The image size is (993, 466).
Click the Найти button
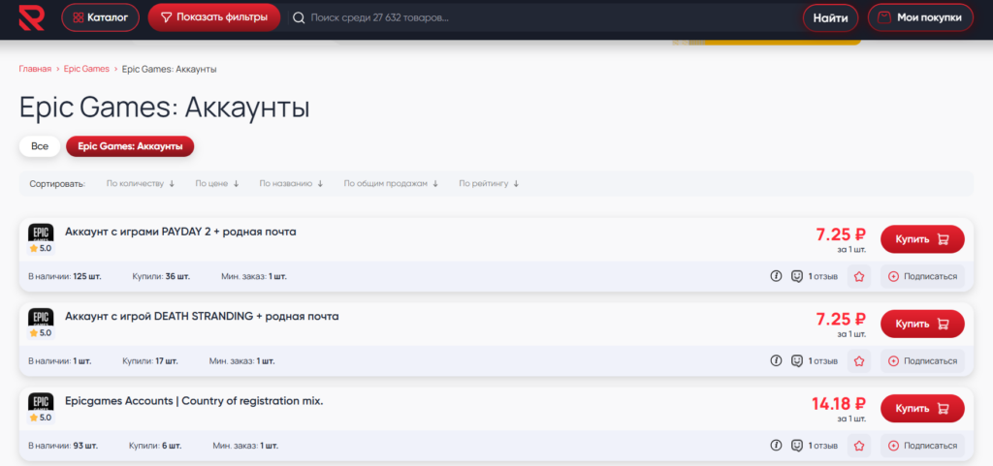pos(830,18)
